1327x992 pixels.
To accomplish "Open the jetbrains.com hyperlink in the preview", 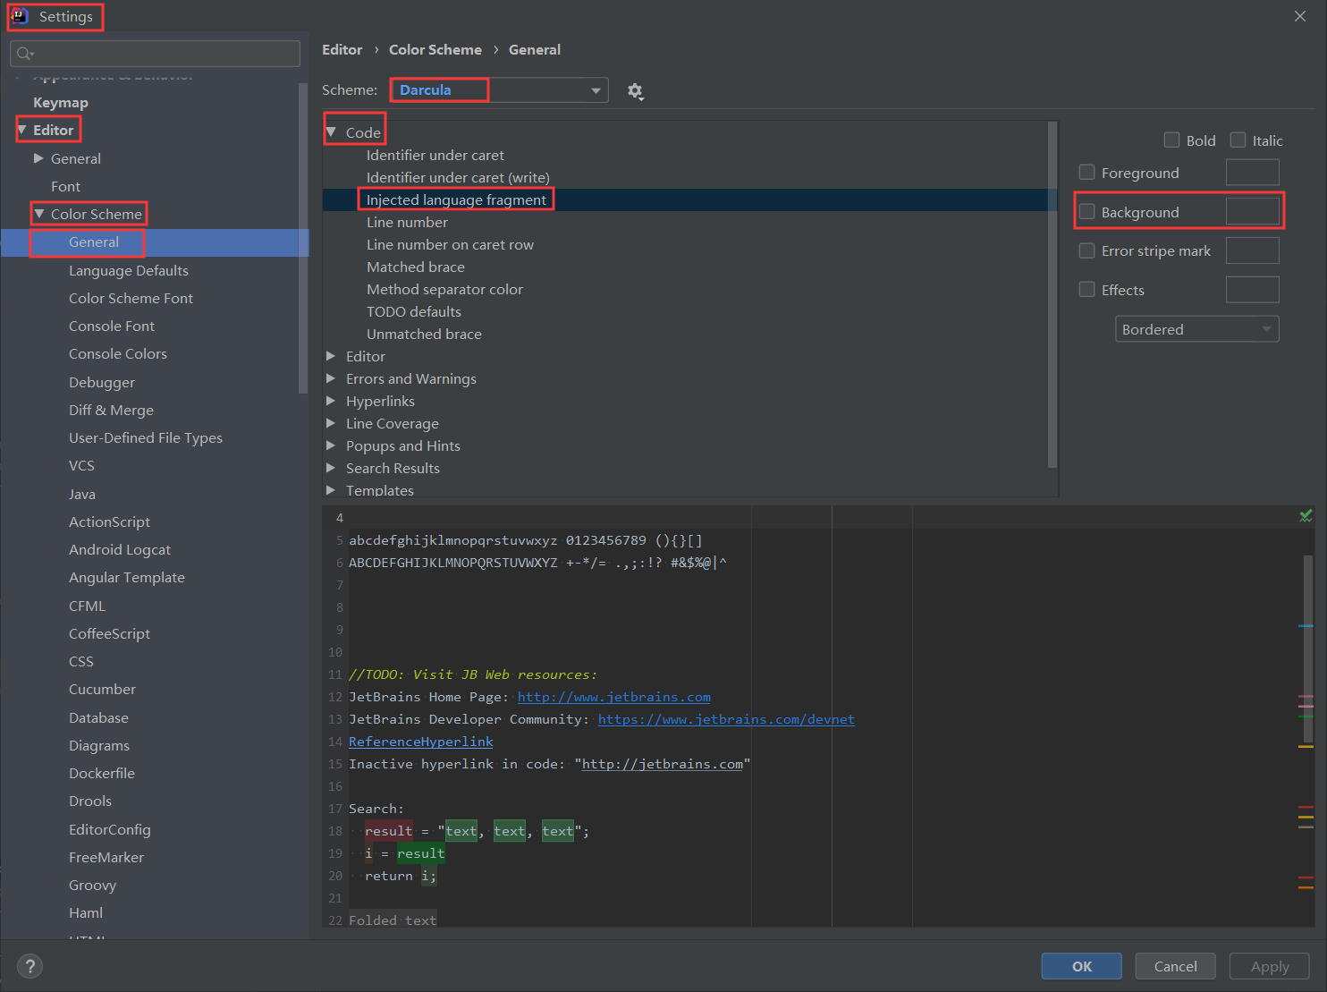I will click(x=613, y=697).
